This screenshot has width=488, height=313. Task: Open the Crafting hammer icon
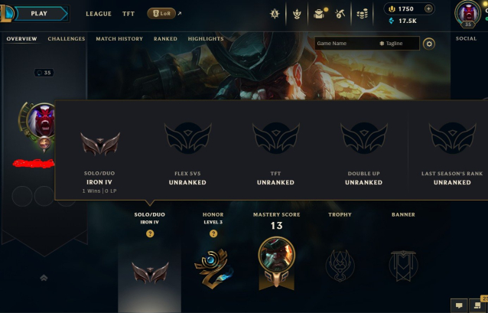340,14
